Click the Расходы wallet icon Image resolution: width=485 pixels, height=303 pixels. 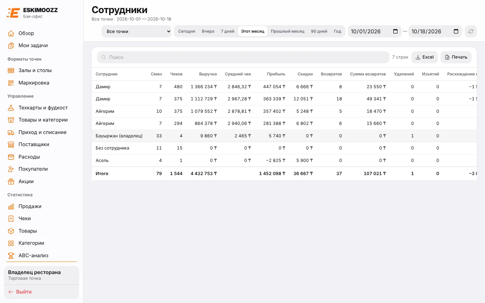pos(11,157)
